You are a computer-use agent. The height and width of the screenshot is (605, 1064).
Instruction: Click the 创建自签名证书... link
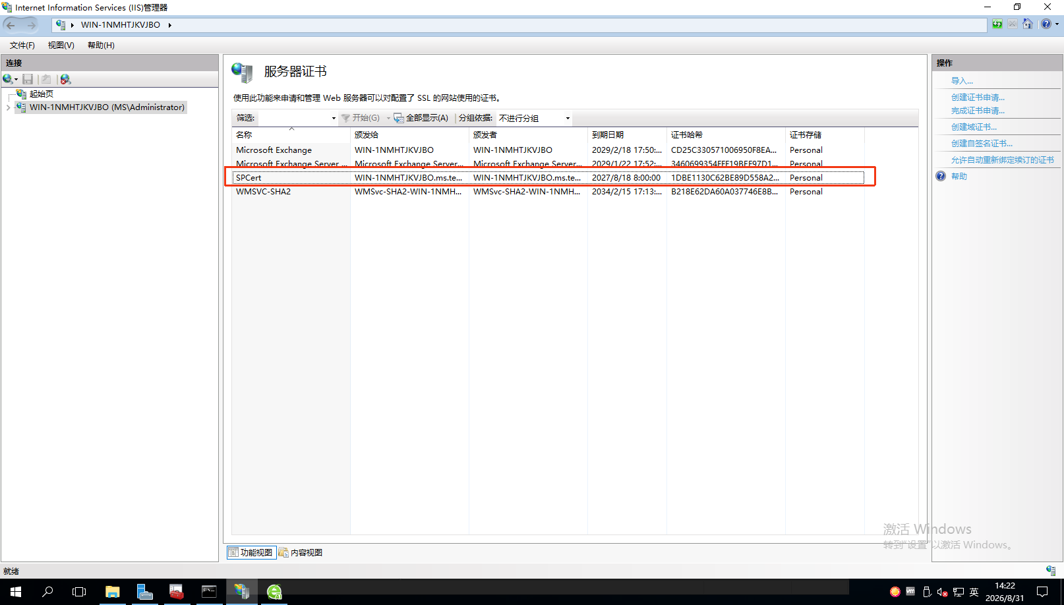(982, 144)
